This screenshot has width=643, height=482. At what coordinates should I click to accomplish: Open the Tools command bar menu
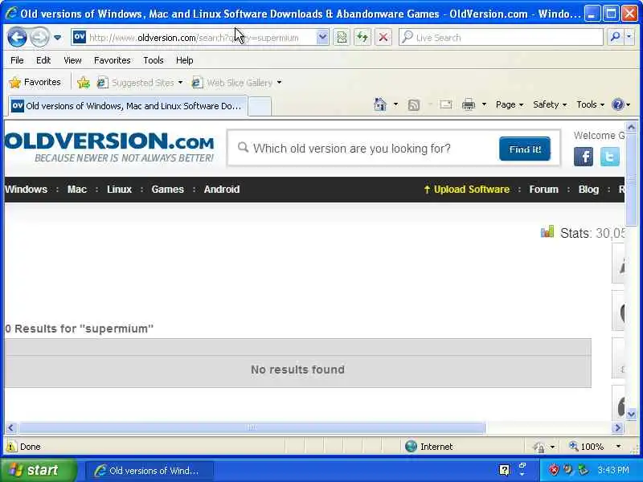(590, 104)
